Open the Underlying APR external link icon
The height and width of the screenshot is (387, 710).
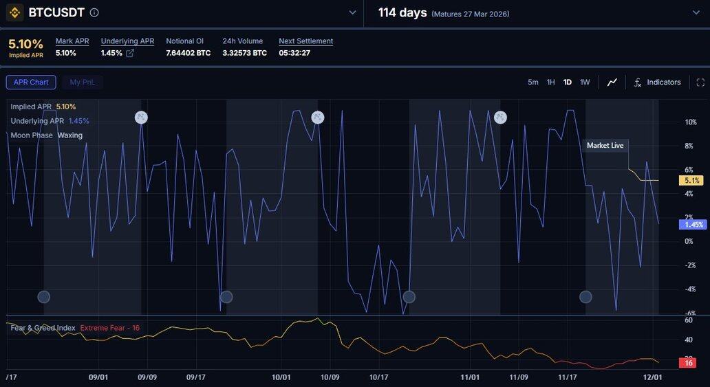tap(130, 53)
